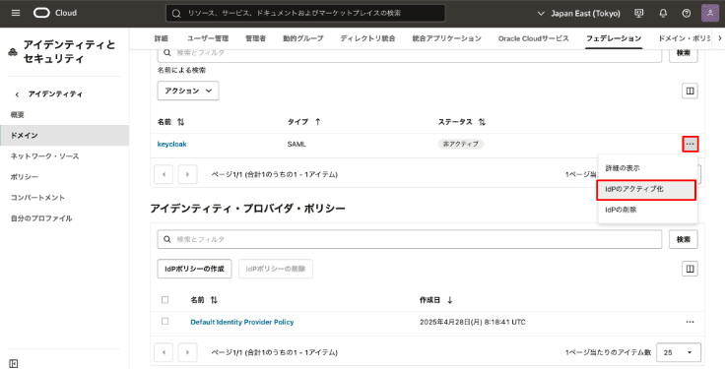Check the Default Identity Provider Policy row checkbox
Viewport: 725px width, 369px height.
(x=165, y=322)
